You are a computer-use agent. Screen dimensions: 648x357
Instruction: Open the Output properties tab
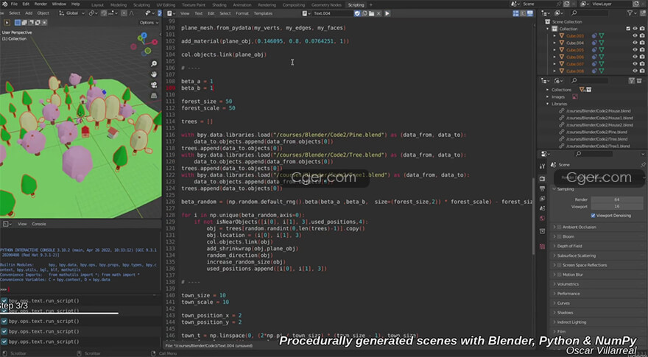tap(542, 188)
